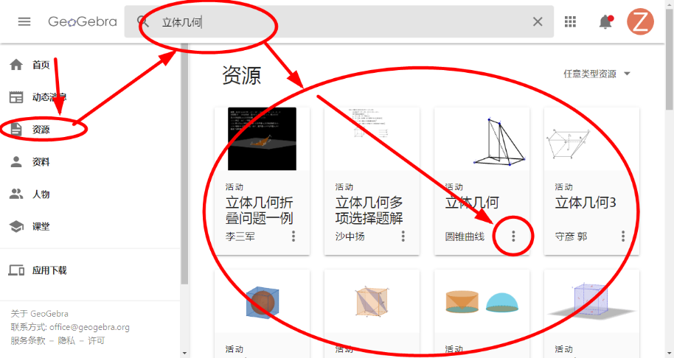Open more options for 圆锥曲线's card

[513, 236]
